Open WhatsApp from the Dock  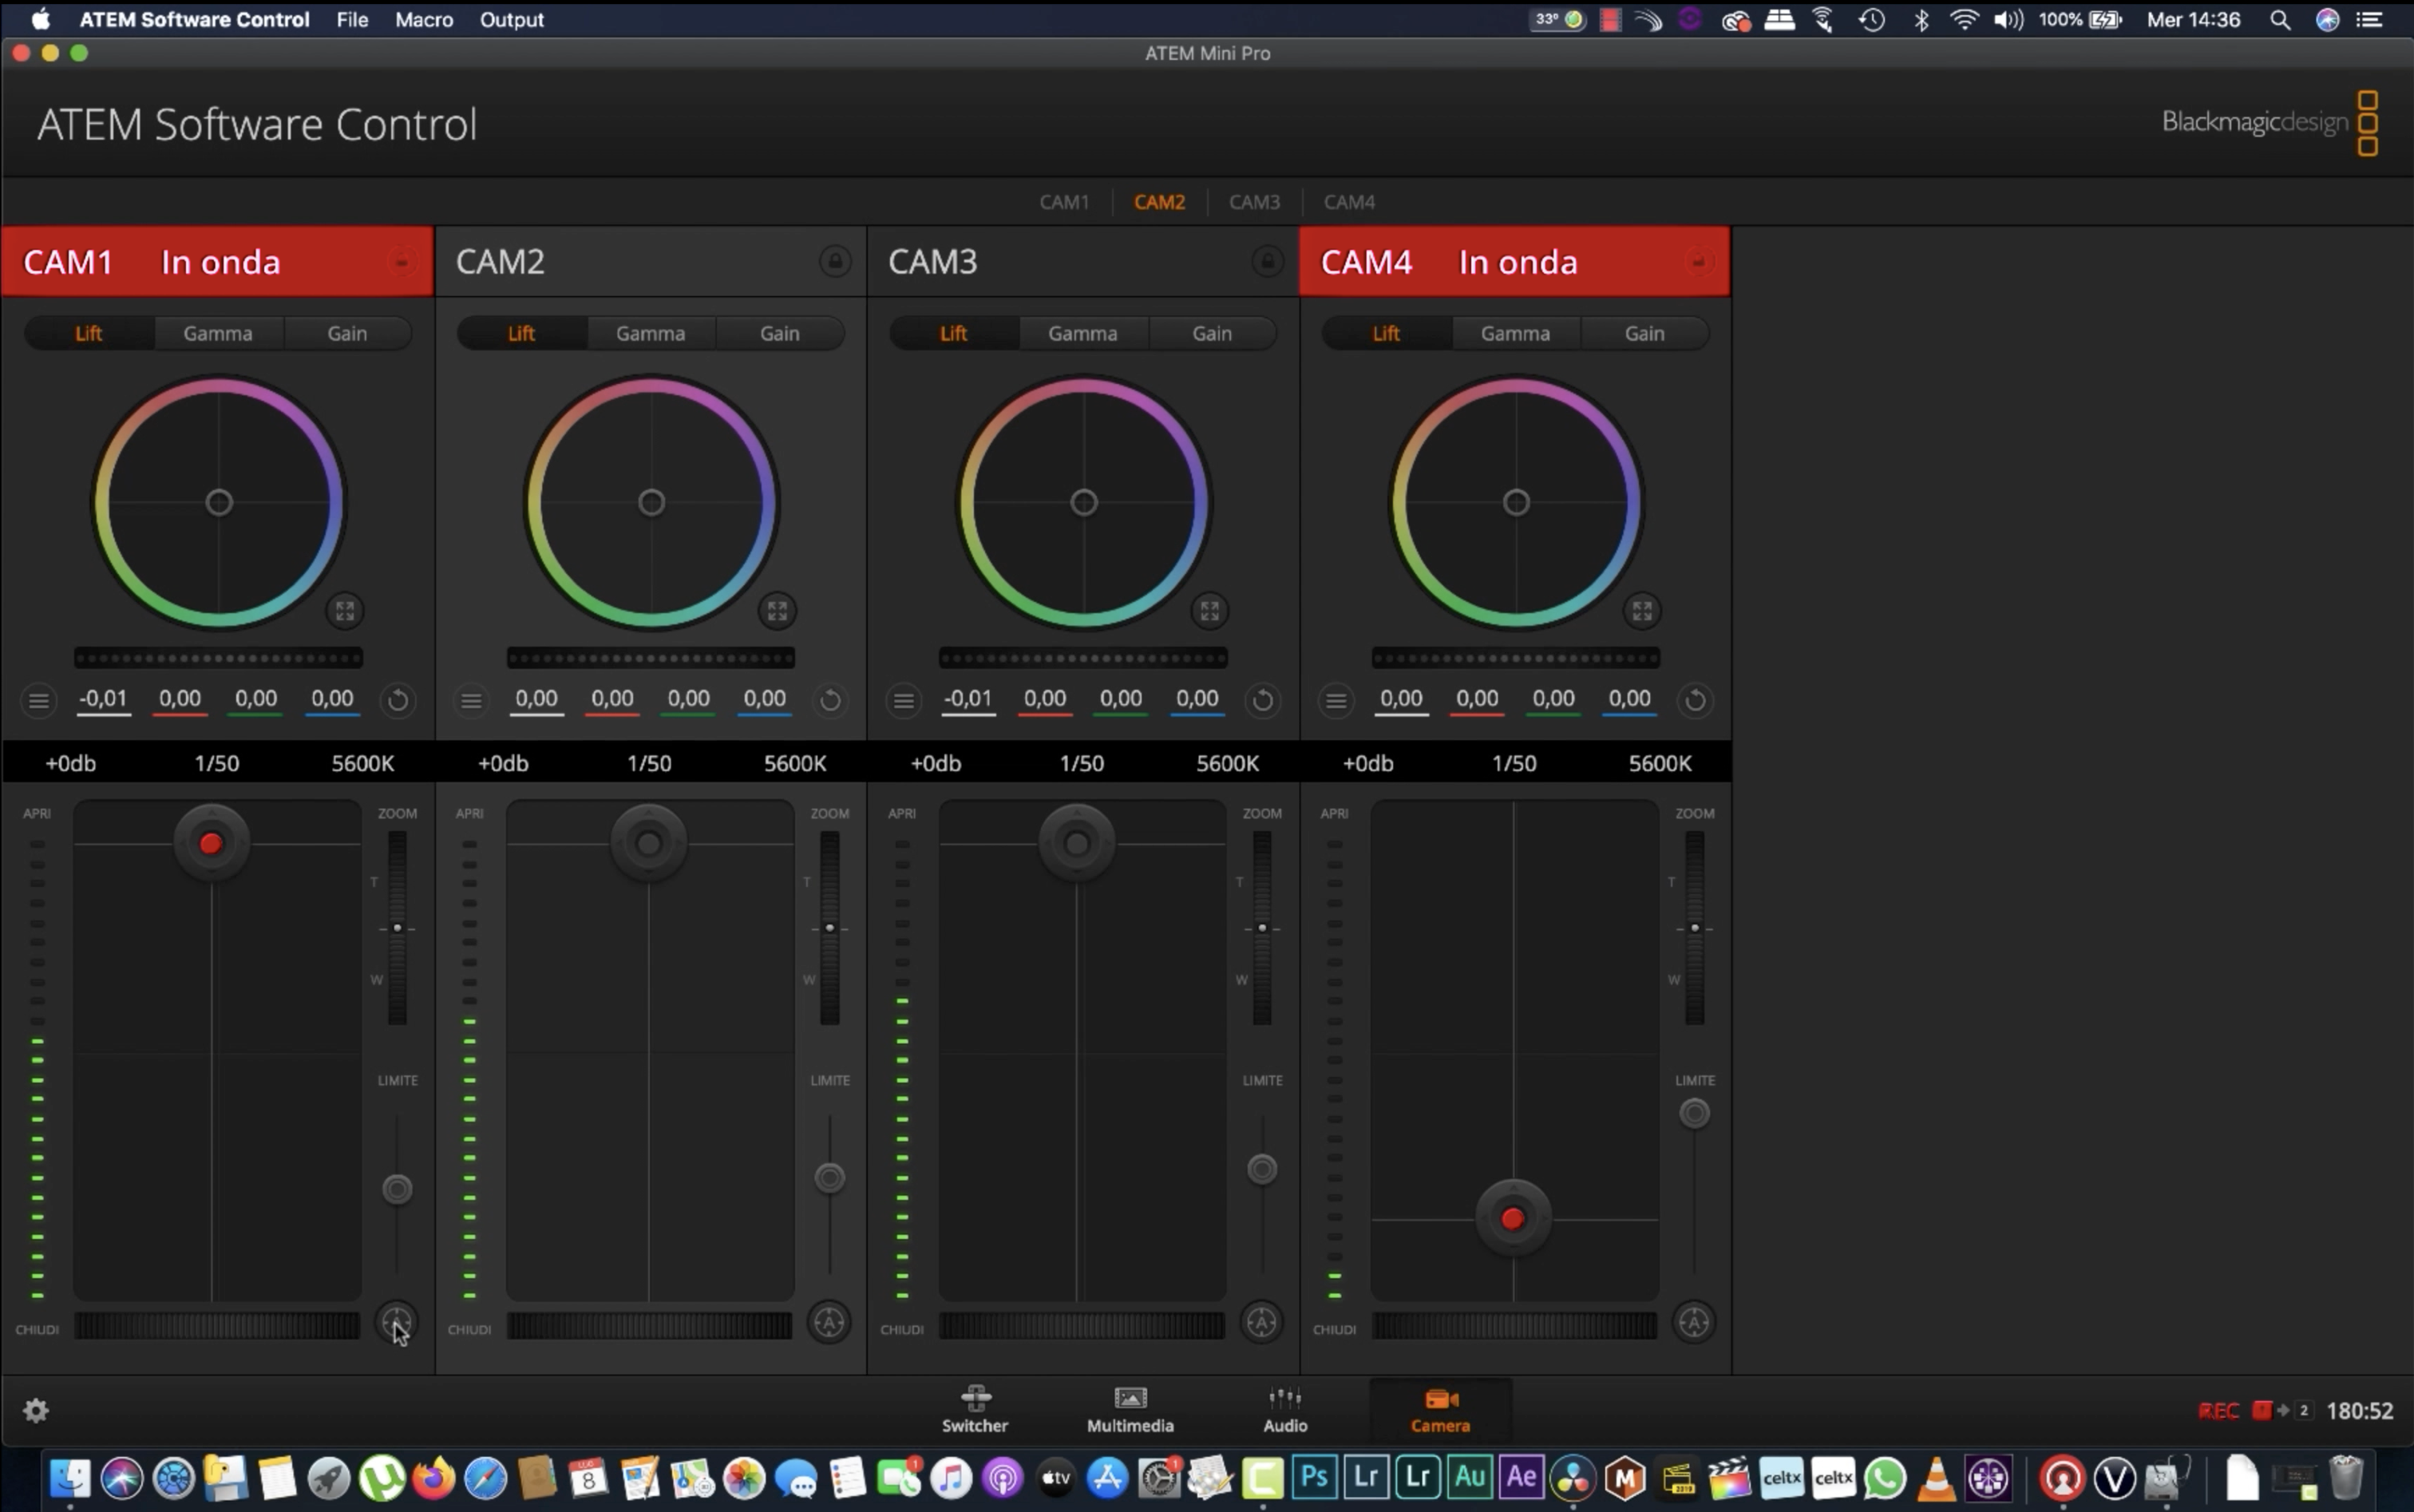[x=1885, y=1477]
